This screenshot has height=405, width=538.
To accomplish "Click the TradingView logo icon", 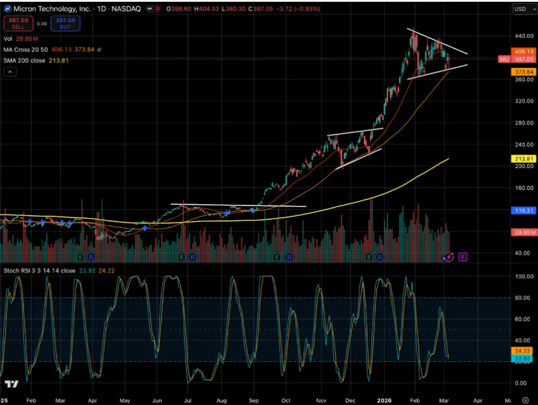I will [11, 384].
